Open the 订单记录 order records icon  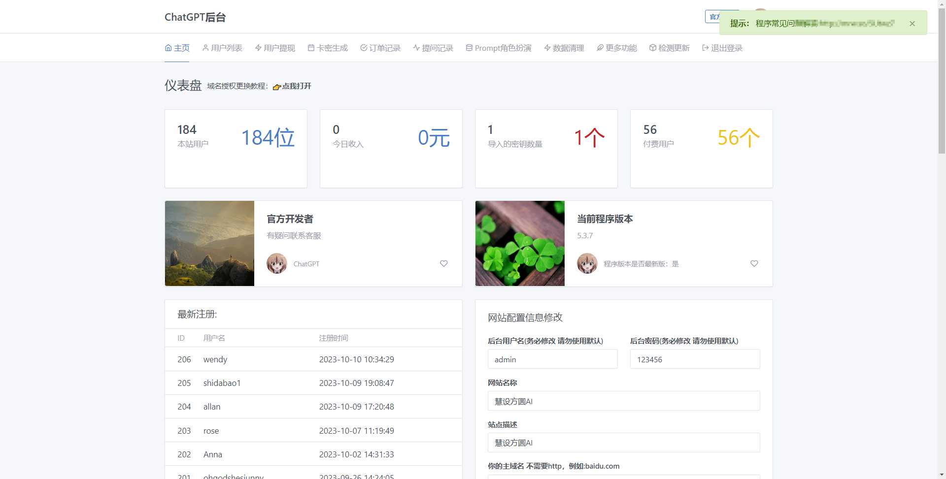coord(363,48)
